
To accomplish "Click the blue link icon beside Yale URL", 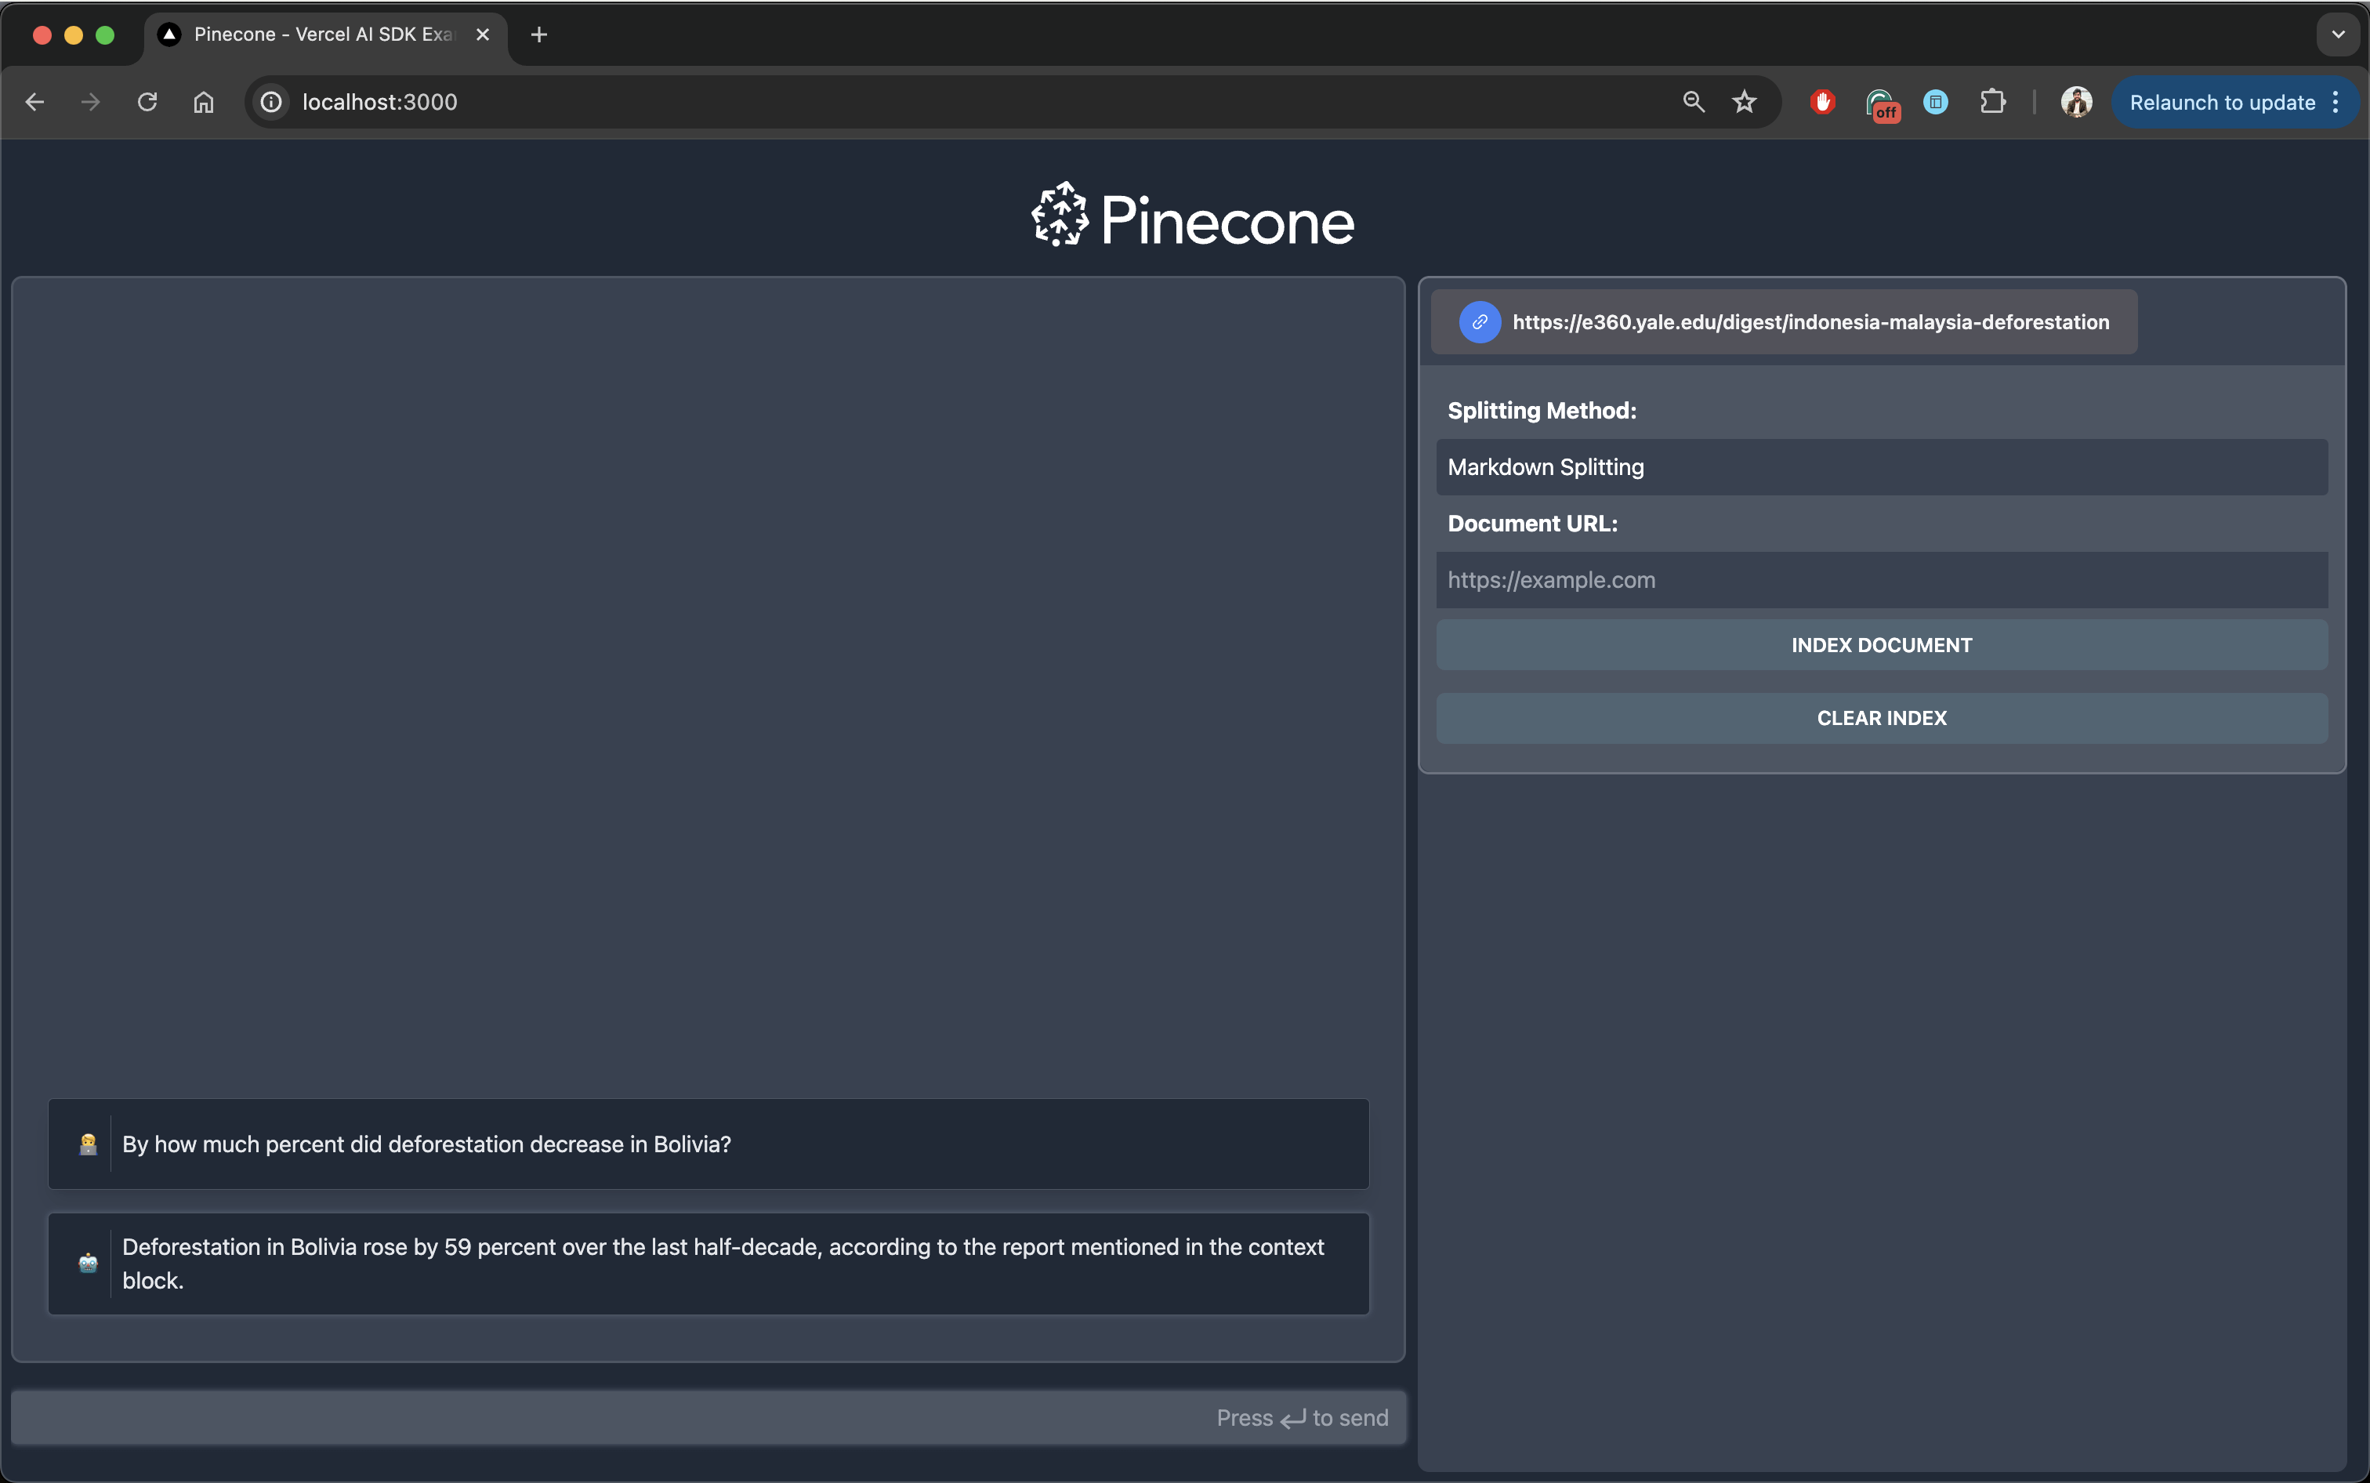I will 1480,321.
